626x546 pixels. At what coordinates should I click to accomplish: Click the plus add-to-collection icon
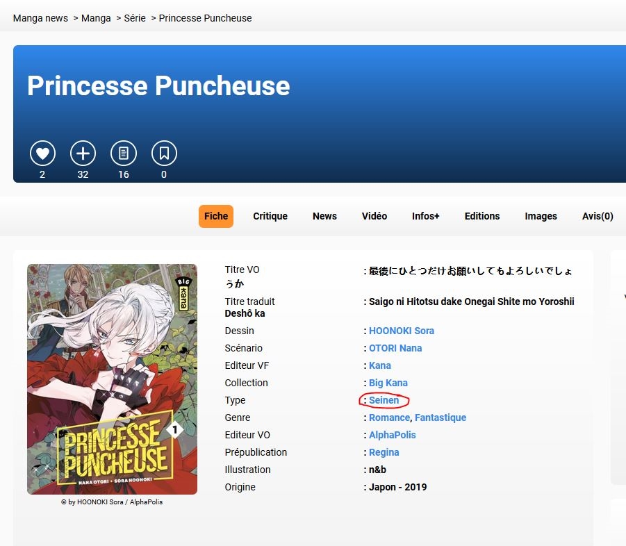coord(83,154)
